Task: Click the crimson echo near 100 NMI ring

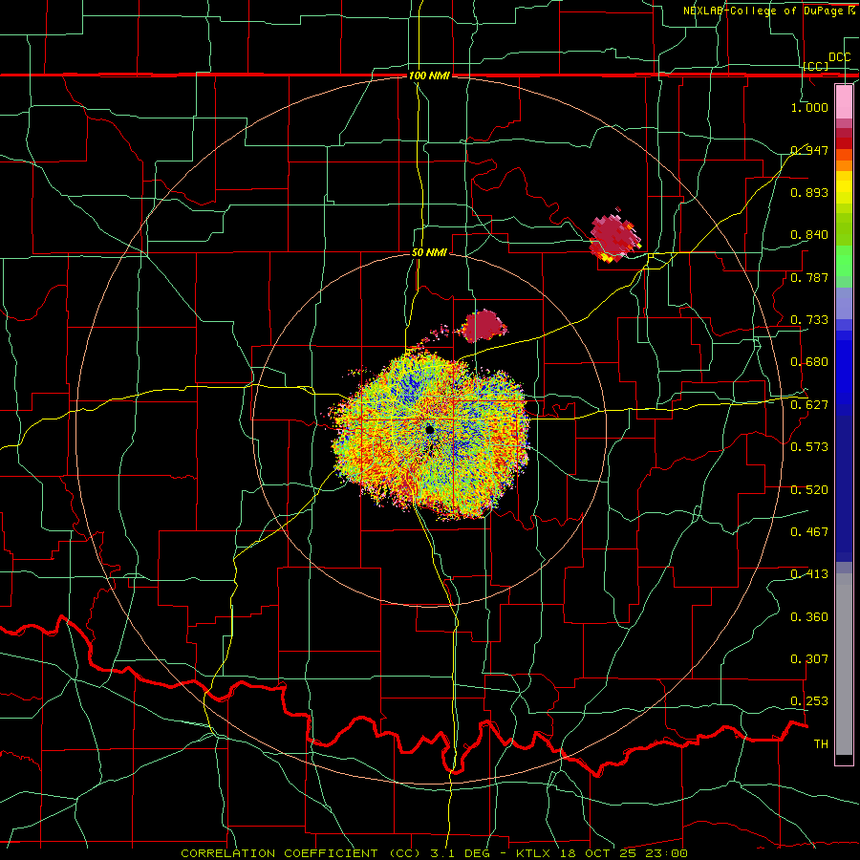Action: pos(614,238)
